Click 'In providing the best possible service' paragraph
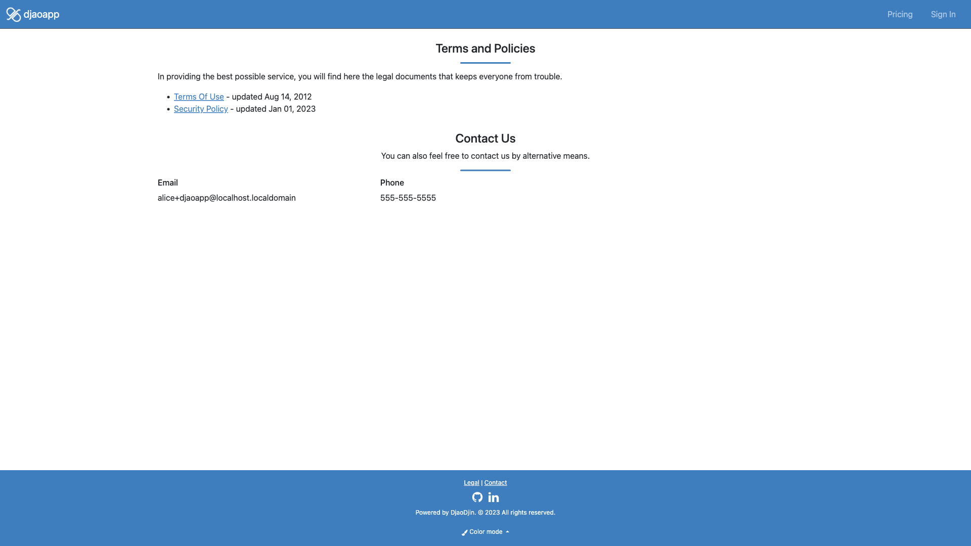 (x=360, y=76)
